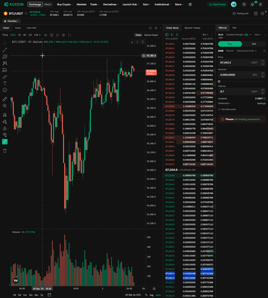Open chart settings gear icon
268x298 pixels.
point(63,35)
